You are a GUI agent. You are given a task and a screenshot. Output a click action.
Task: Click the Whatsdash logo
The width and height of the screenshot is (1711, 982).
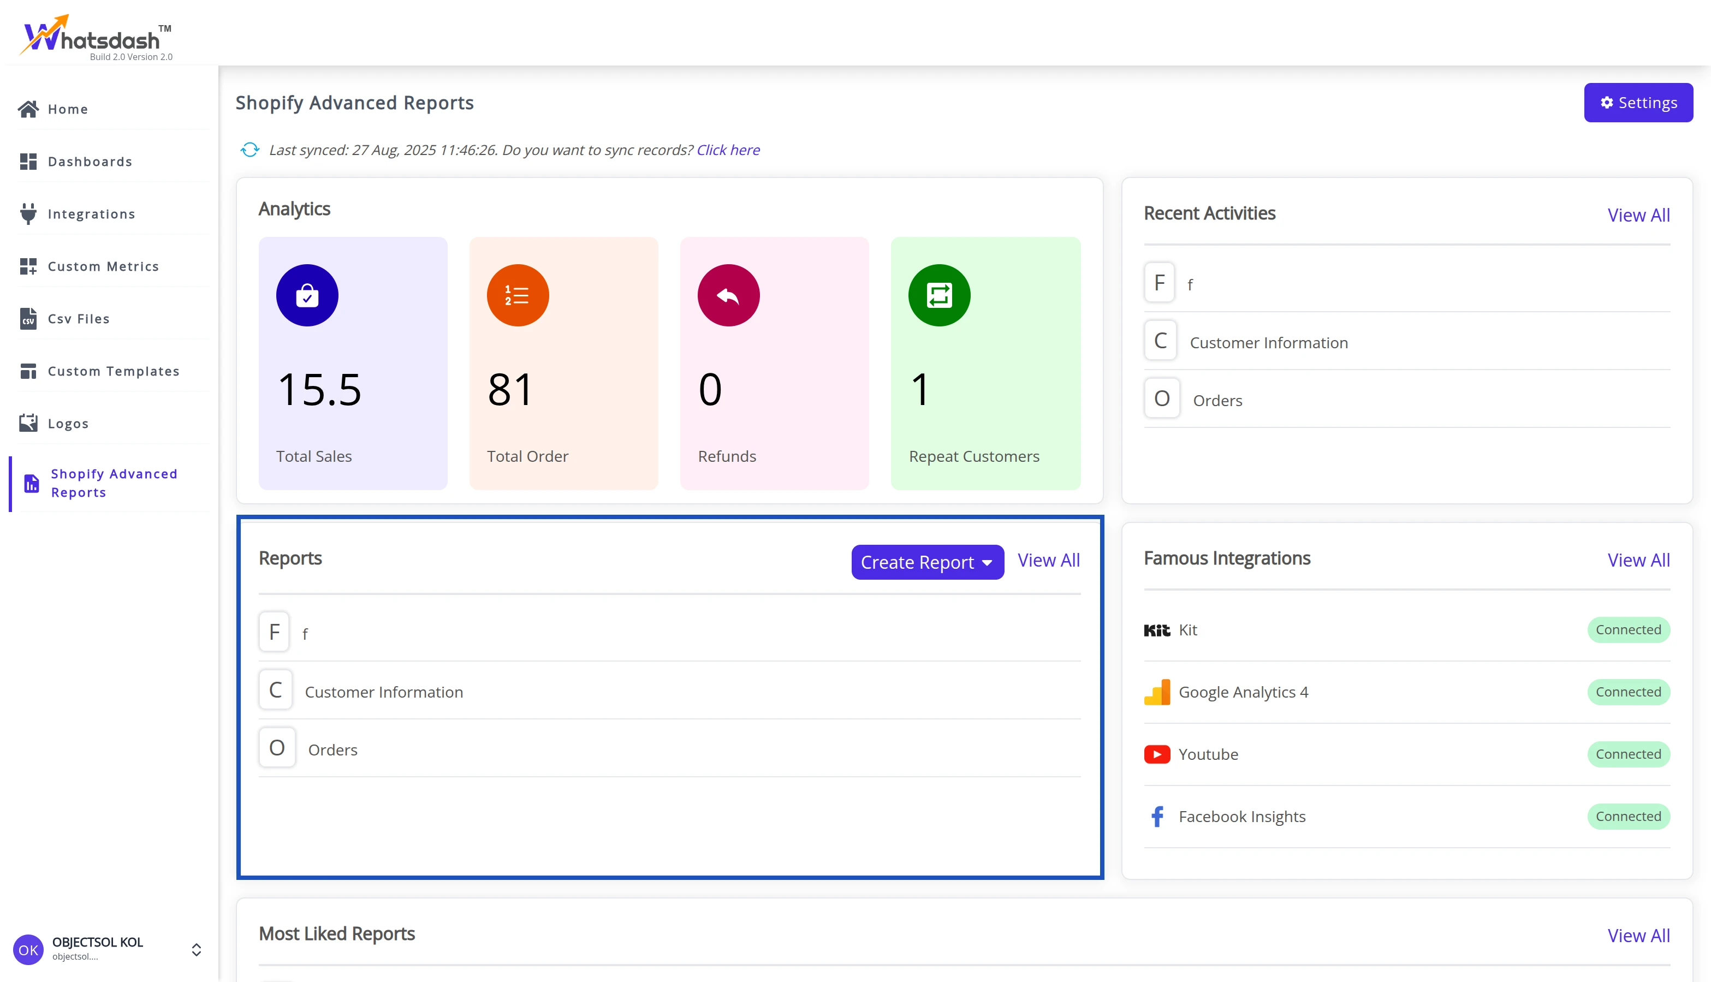pos(97,37)
